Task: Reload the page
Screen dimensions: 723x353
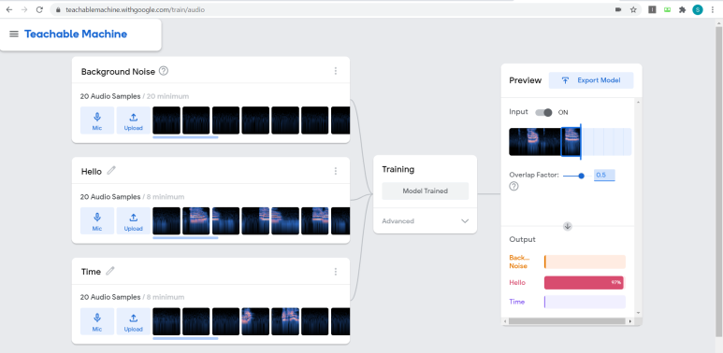Action: 39,9
